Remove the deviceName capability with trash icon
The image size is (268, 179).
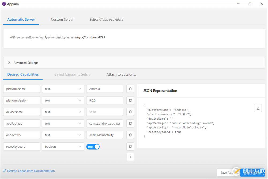pyautogui.click(x=130, y=112)
